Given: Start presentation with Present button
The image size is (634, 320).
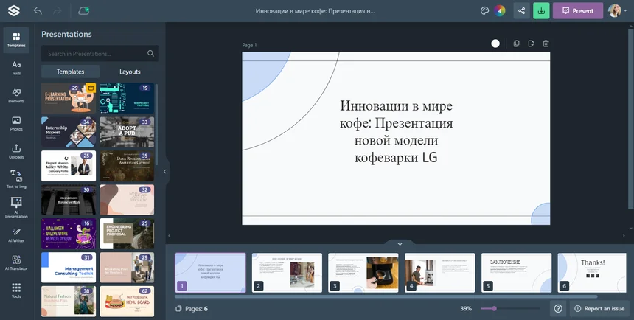Looking at the screenshot, I should pyautogui.click(x=578, y=11).
